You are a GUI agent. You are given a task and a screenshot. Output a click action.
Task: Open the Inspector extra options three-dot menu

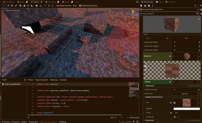click(153, 6)
